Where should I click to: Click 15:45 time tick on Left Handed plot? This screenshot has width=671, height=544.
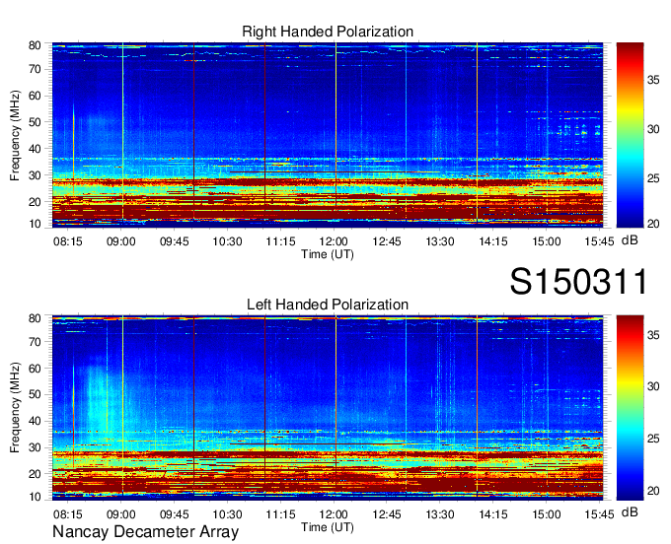(x=600, y=514)
